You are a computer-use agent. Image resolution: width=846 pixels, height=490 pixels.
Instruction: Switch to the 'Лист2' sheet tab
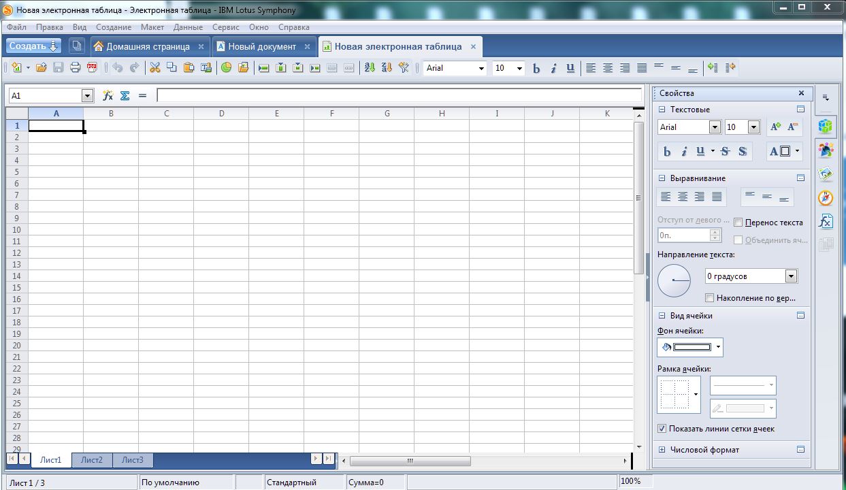[x=92, y=460]
